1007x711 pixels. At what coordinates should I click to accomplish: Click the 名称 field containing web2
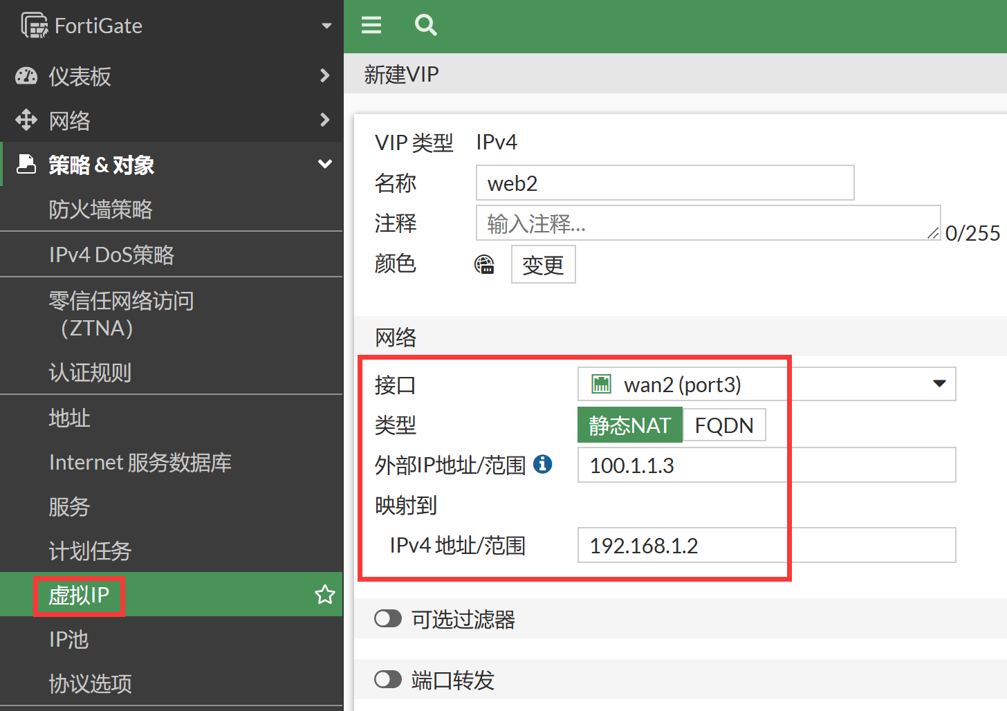coord(665,183)
